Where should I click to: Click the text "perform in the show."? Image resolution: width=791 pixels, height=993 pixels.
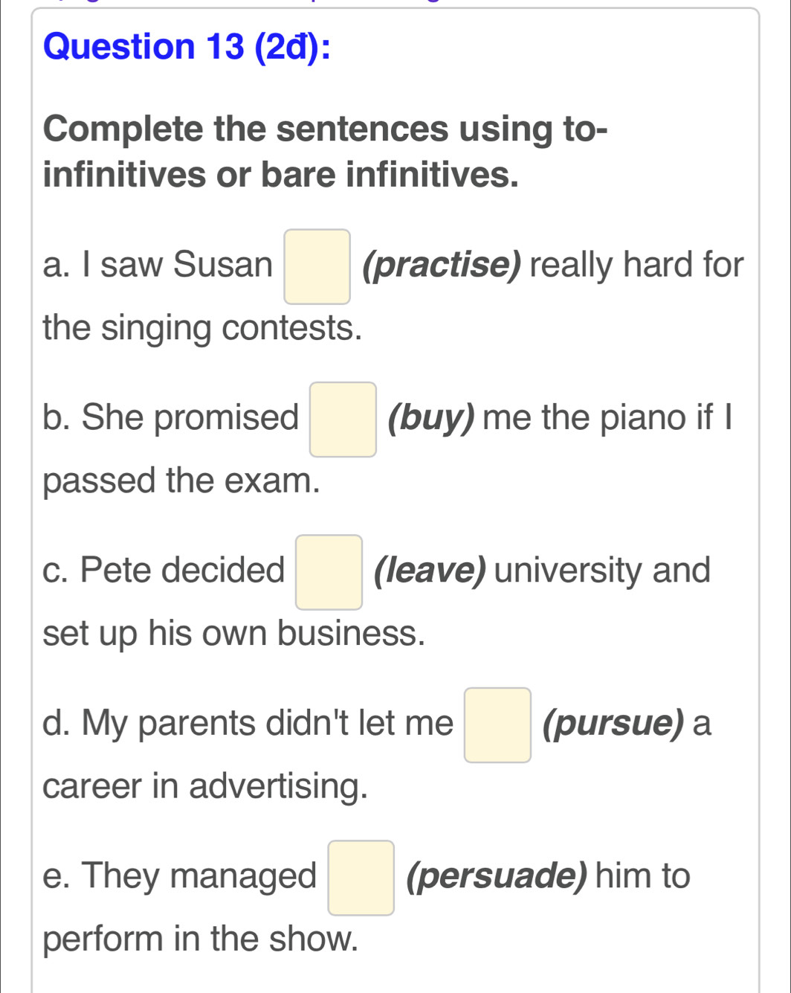201,939
